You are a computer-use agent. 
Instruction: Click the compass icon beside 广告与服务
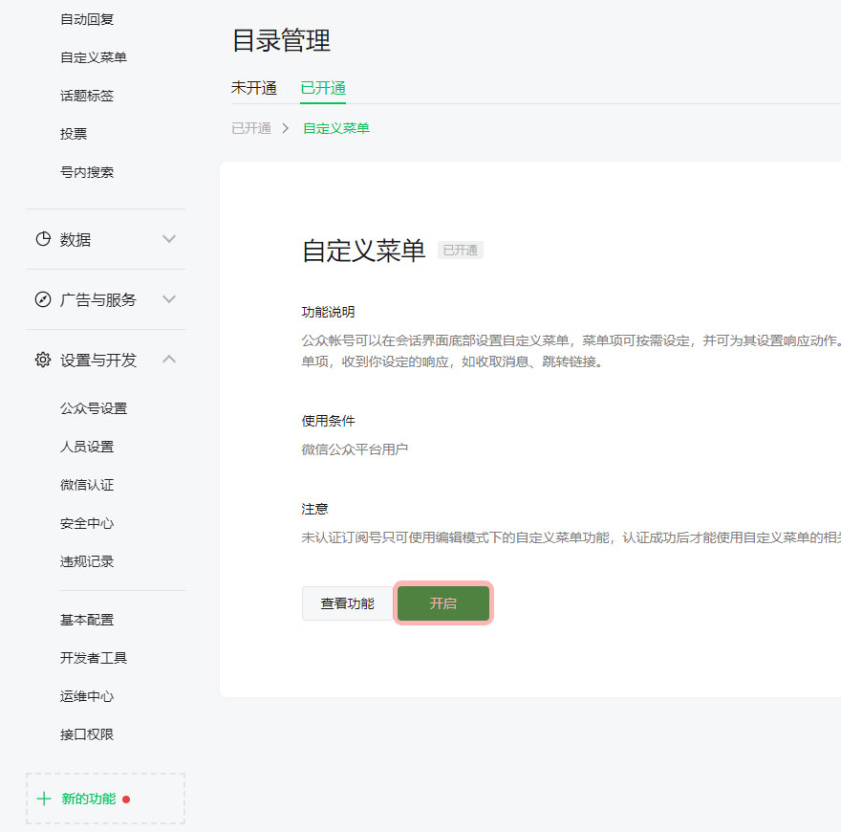point(43,299)
